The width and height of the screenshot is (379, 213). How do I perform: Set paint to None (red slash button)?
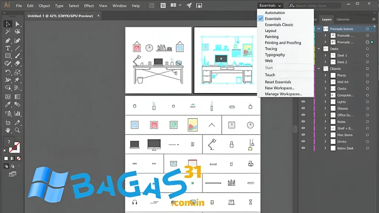pos(19,158)
